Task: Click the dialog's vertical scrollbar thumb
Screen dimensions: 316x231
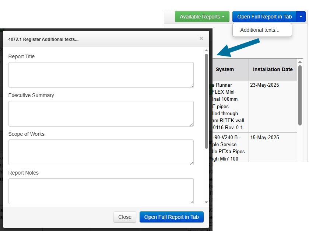Action: point(206,101)
